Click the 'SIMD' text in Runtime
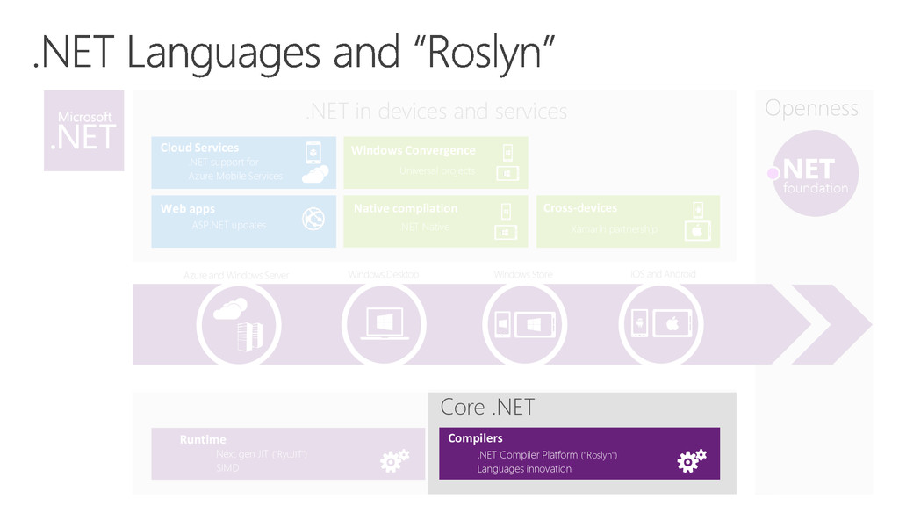 coord(227,467)
